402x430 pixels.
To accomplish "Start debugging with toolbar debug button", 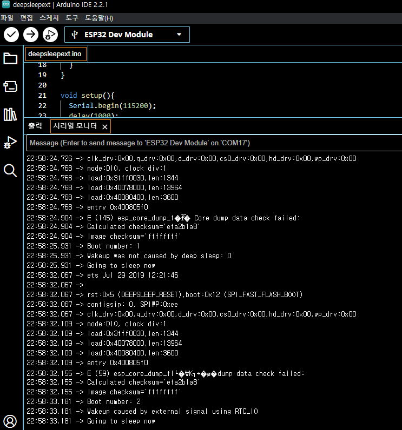I will [50, 35].
